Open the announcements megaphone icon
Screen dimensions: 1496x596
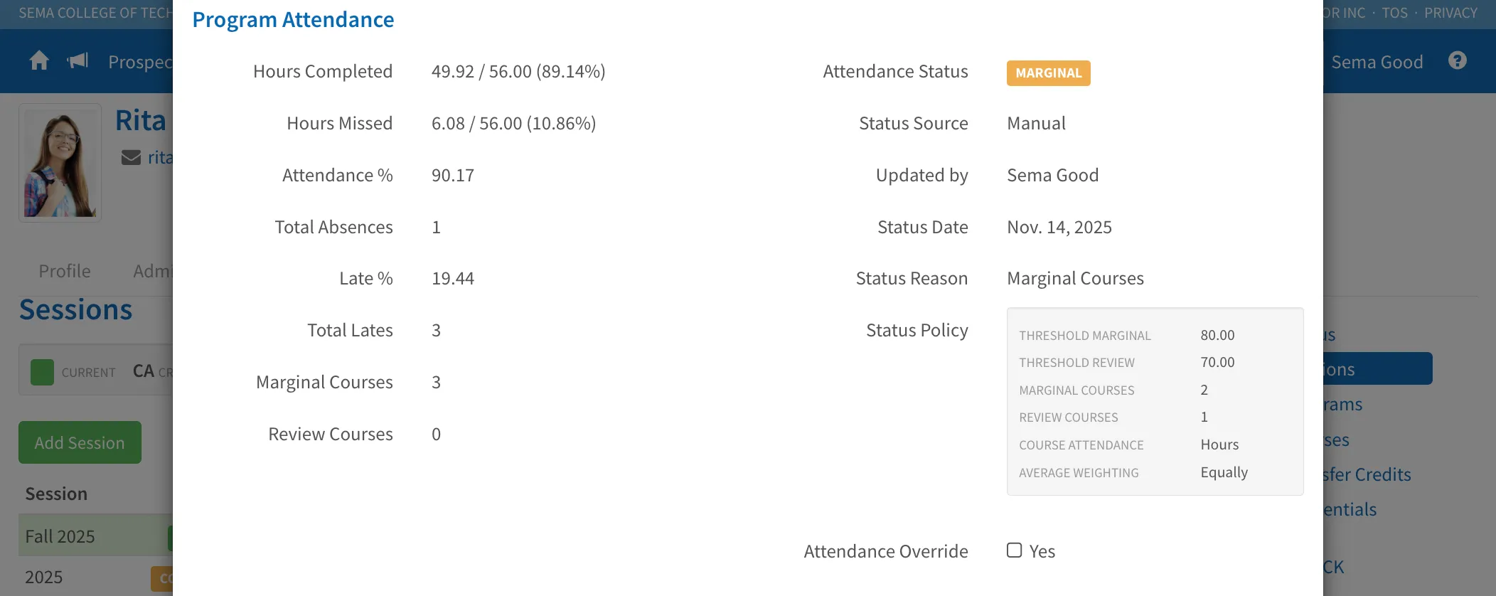pos(78,61)
